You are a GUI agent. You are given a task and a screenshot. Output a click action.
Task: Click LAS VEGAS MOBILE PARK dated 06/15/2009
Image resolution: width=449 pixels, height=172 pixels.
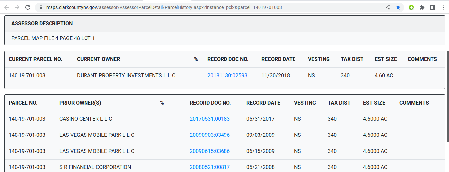(x=97, y=151)
